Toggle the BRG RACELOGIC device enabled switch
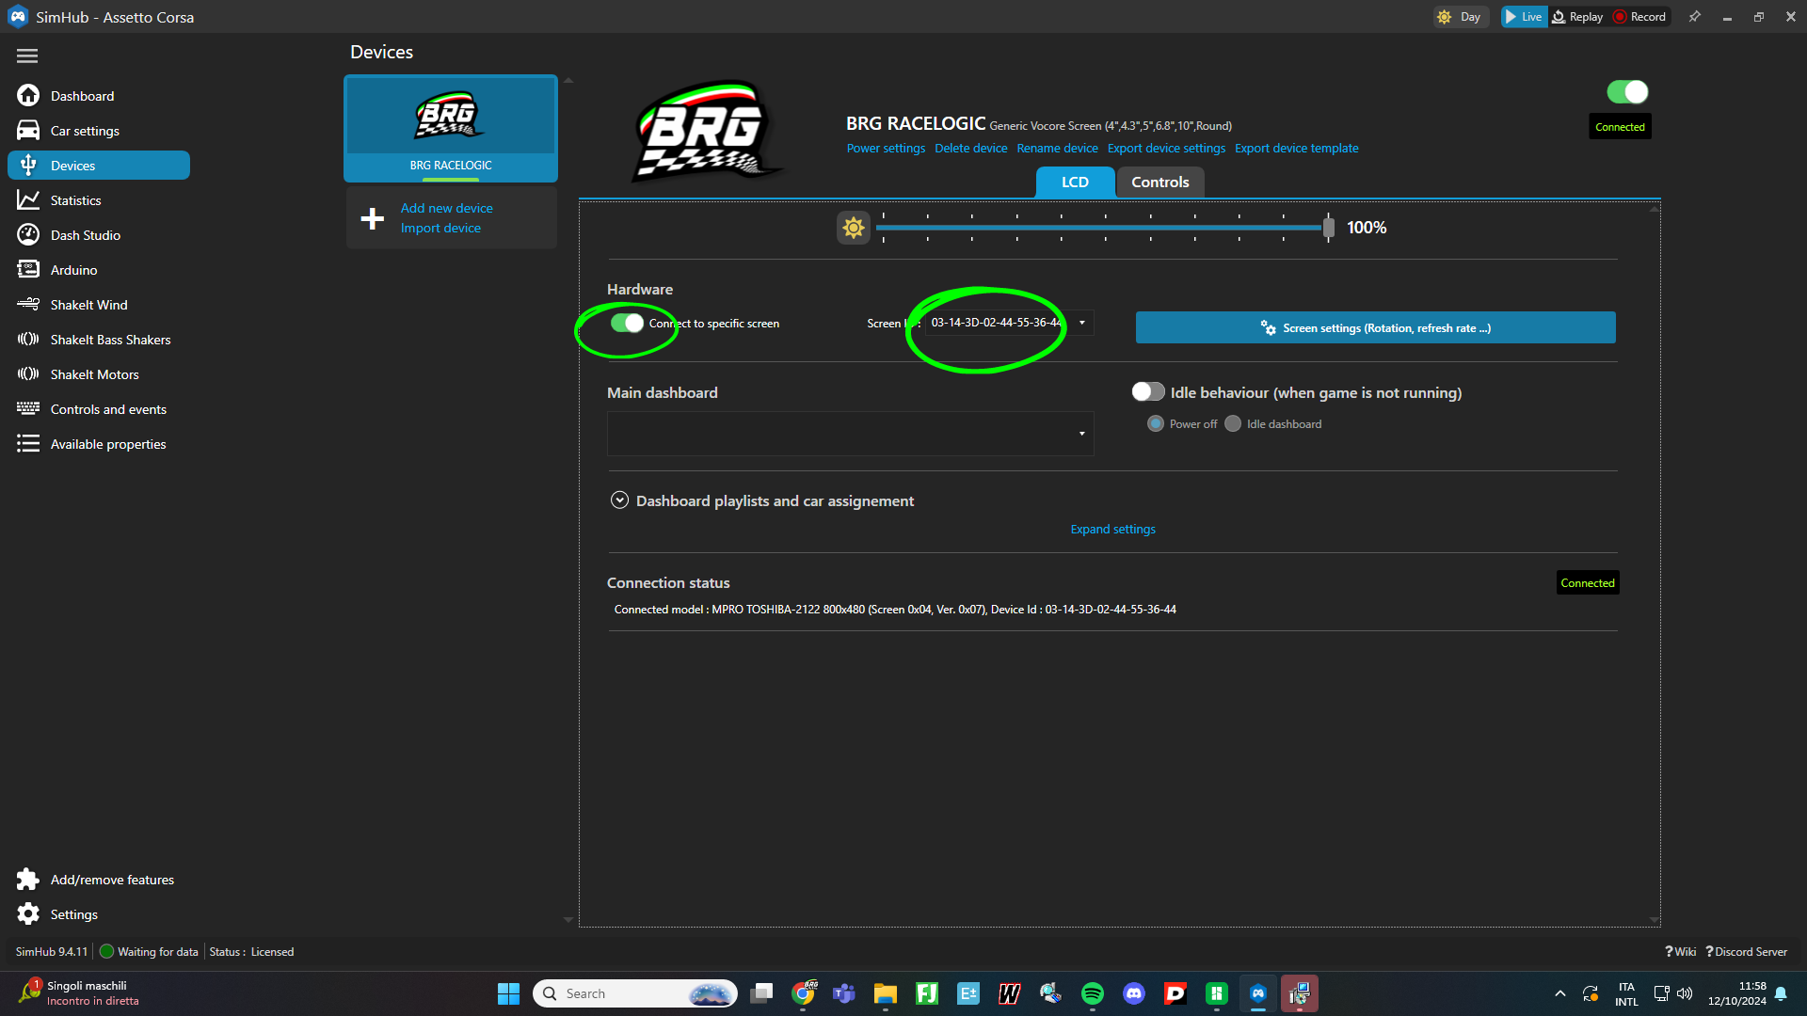1807x1016 pixels. (1627, 92)
